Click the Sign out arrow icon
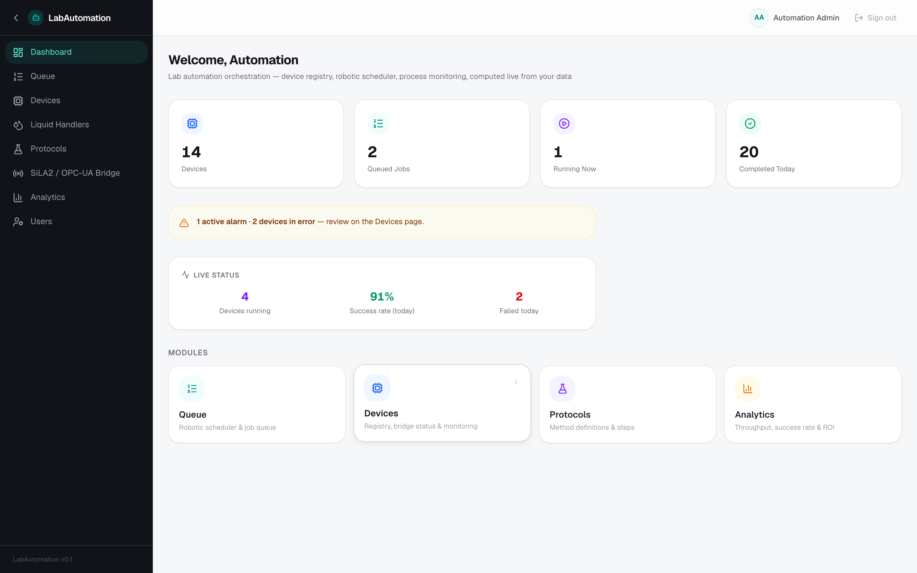The image size is (917, 573). click(859, 18)
